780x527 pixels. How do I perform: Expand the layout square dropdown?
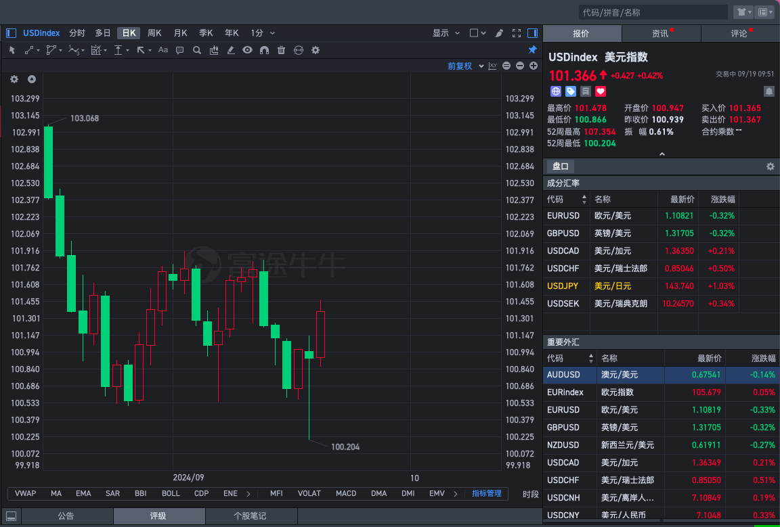tap(478, 33)
